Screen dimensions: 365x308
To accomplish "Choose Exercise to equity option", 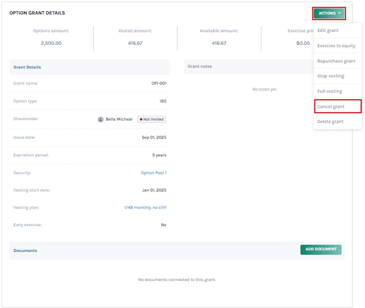I will tap(336, 46).
